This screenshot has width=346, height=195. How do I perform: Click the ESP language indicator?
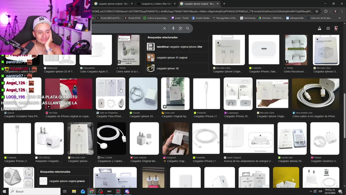[x=320, y=191]
